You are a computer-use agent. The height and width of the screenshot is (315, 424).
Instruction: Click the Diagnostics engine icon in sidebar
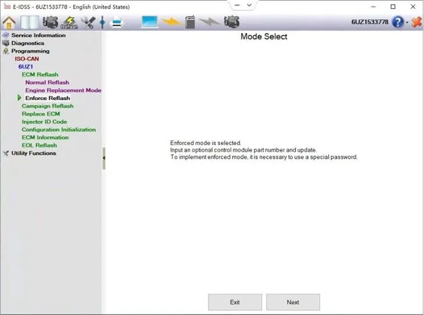(x=6, y=43)
